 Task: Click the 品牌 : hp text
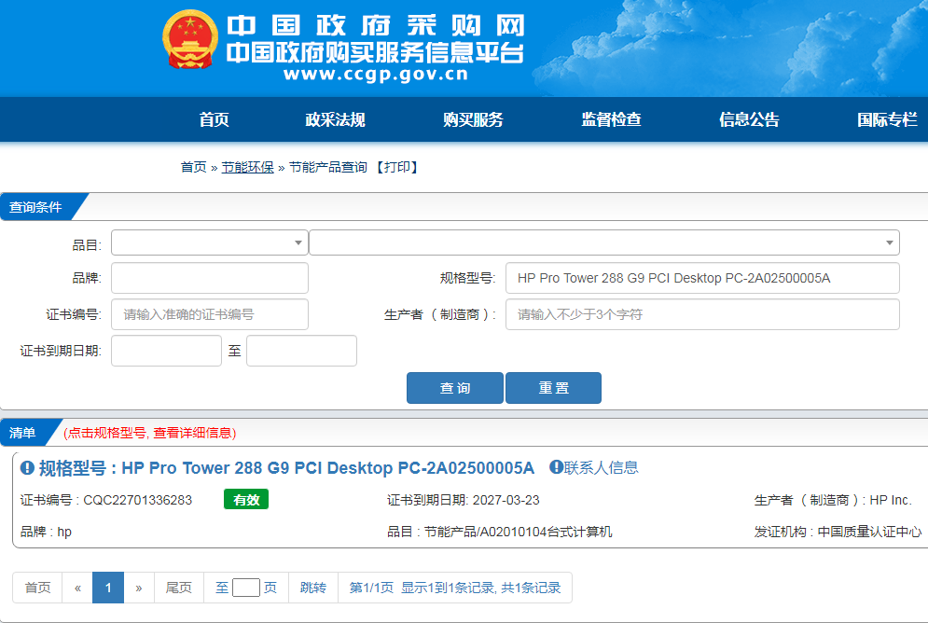tap(46, 532)
